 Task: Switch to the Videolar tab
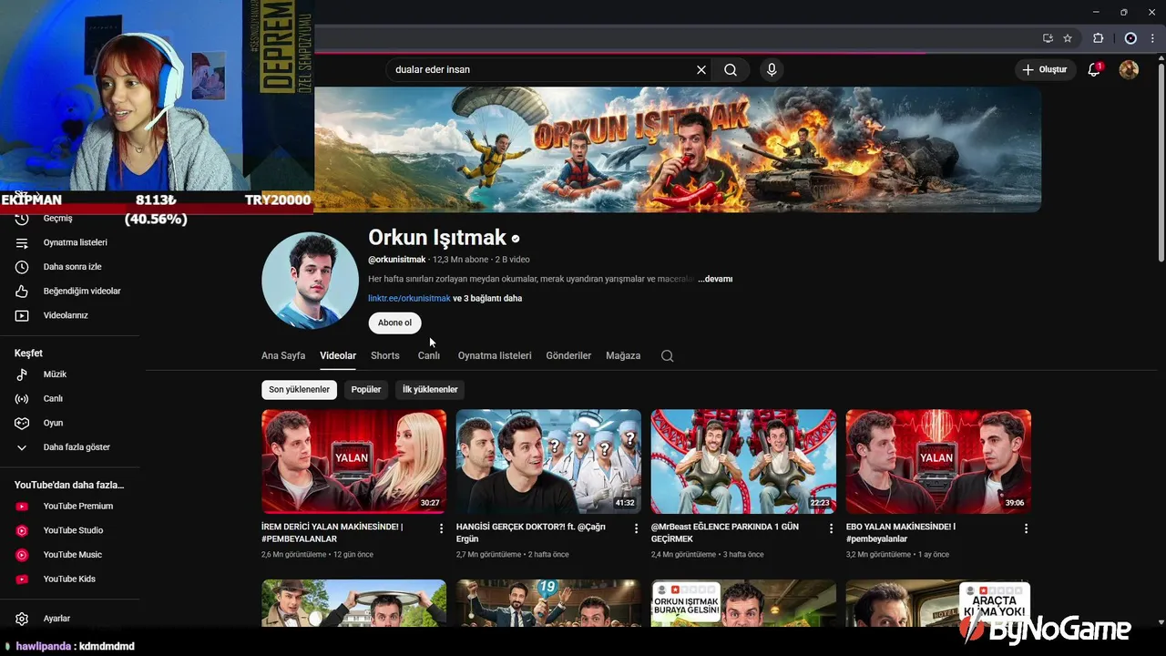pyautogui.click(x=338, y=355)
